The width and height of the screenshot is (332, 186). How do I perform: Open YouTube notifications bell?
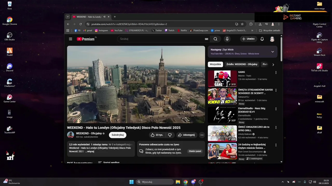tap(262, 39)
